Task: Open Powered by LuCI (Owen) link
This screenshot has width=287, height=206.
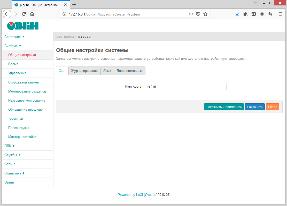Action: pyautogui.click(x=136, y=195)
